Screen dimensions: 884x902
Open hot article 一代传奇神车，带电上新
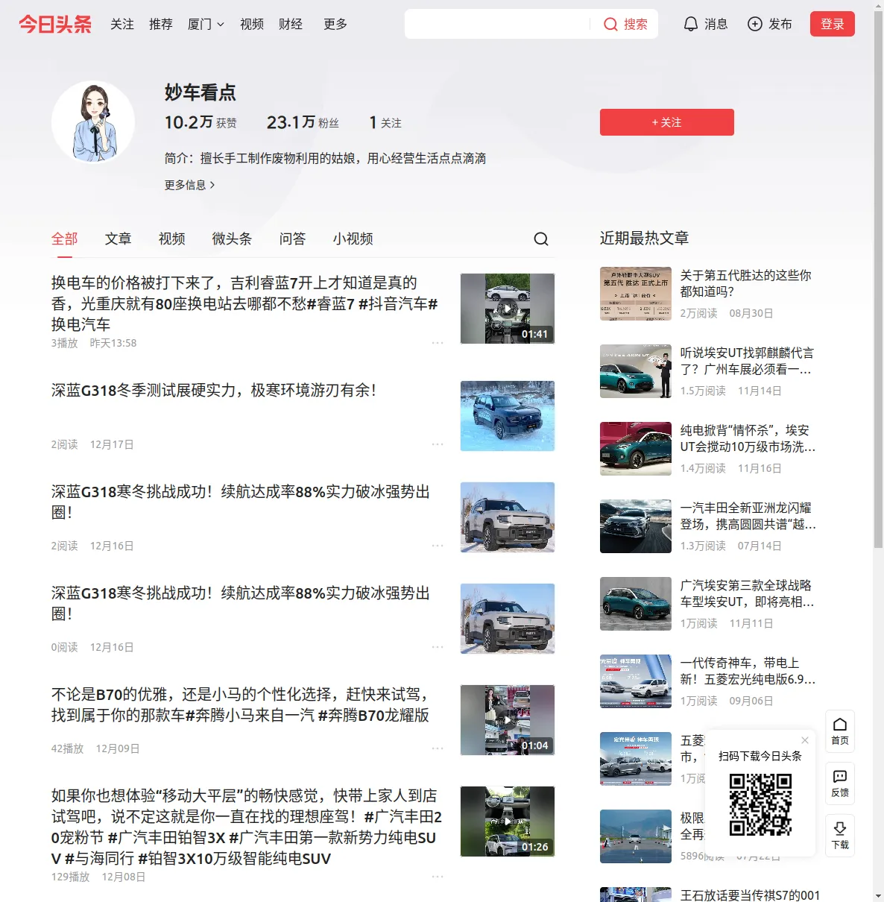748,671
